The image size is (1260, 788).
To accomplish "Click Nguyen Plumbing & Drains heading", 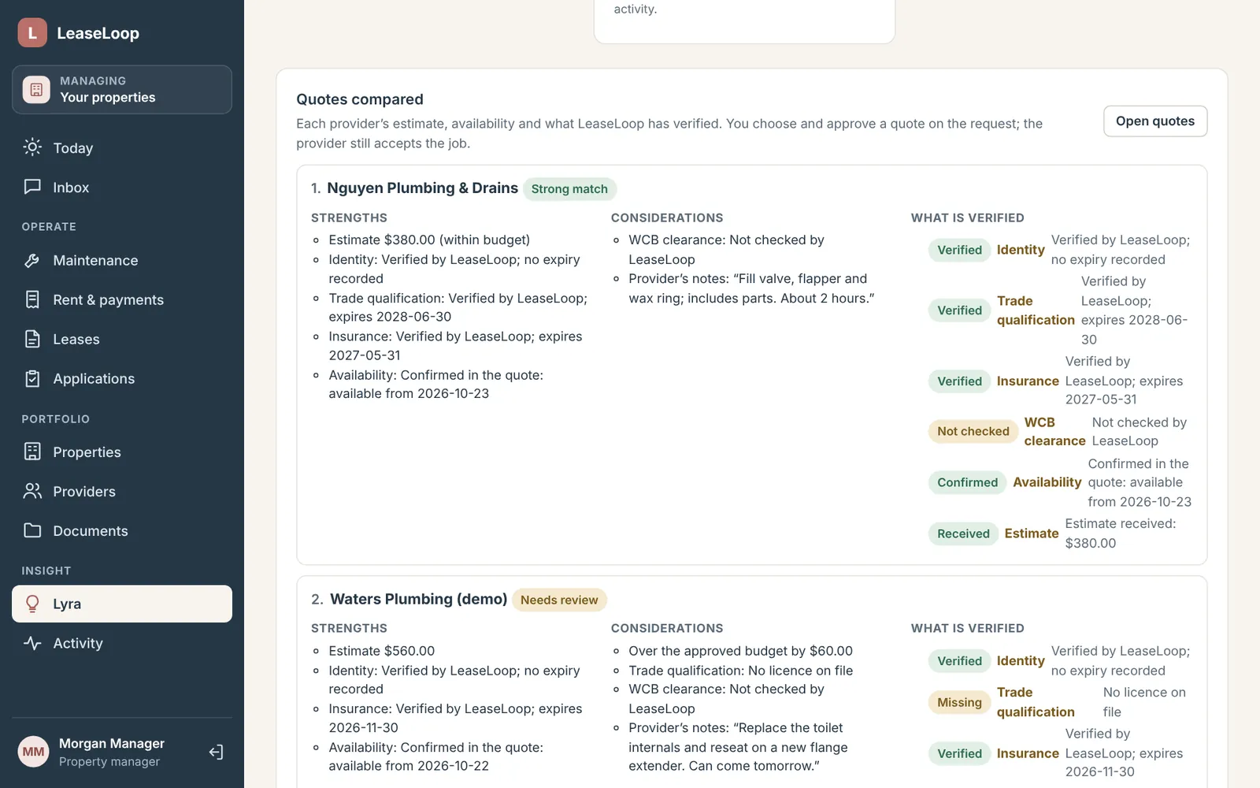I will [x=422, y=188].
